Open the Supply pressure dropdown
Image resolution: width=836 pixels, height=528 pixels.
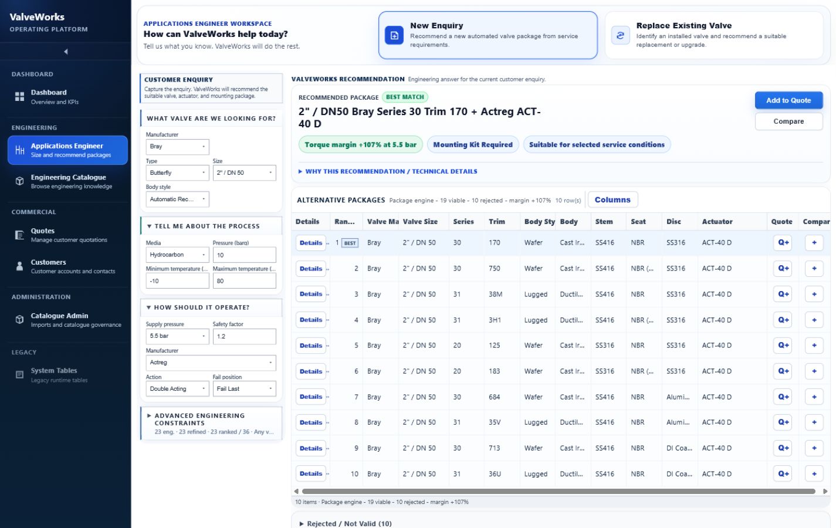pos(177,336)
